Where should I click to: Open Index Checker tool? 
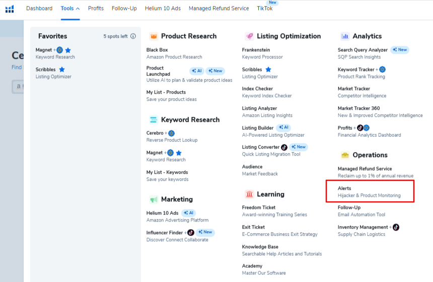tap(257, 89)
